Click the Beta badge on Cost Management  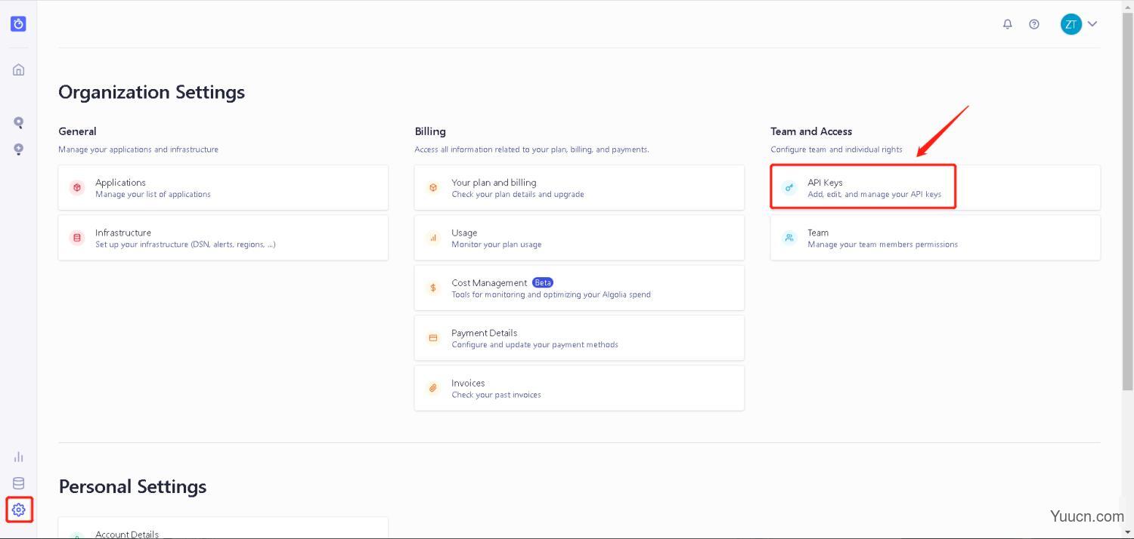(x=543, y=282)
